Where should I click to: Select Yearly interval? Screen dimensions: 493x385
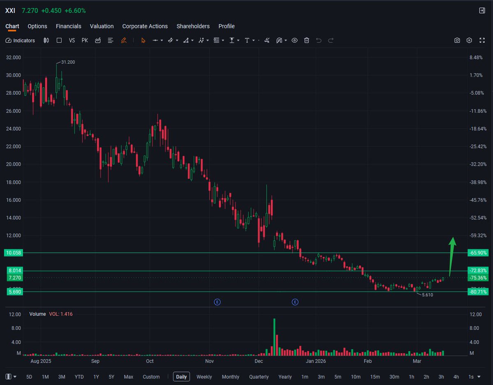(x=285, y=376)
